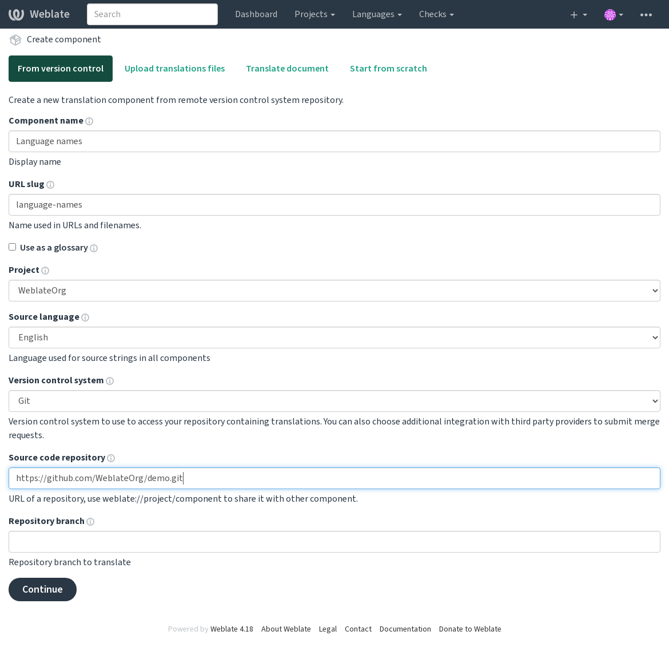The width and height of the screenshot is (669, 651).
Task: Open the user avatar menu
Action: 614,15
